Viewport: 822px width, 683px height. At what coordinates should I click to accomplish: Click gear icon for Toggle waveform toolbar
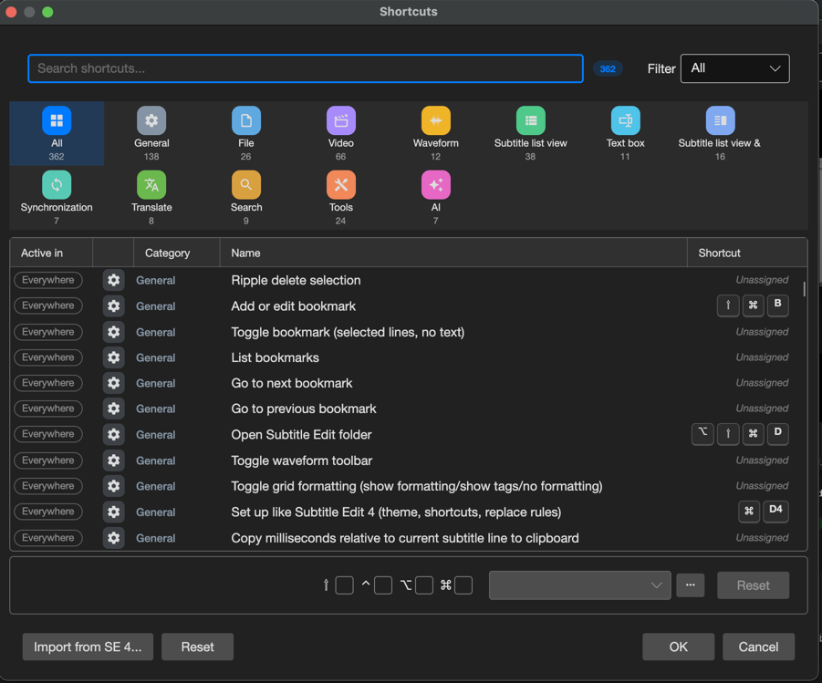tap(114, 461)
